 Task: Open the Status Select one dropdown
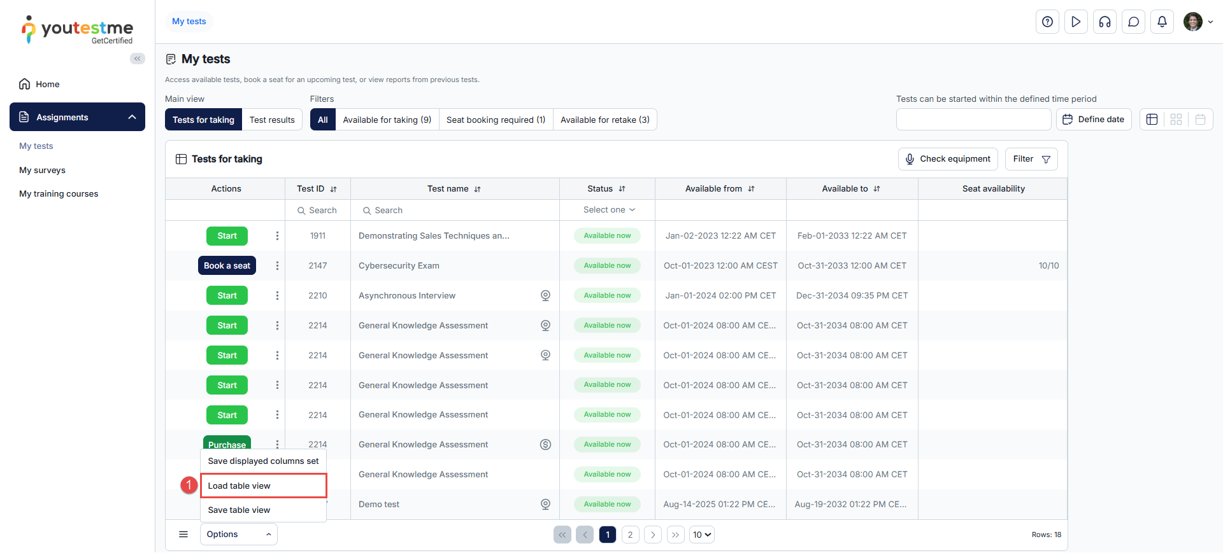[x=608, y=210]
